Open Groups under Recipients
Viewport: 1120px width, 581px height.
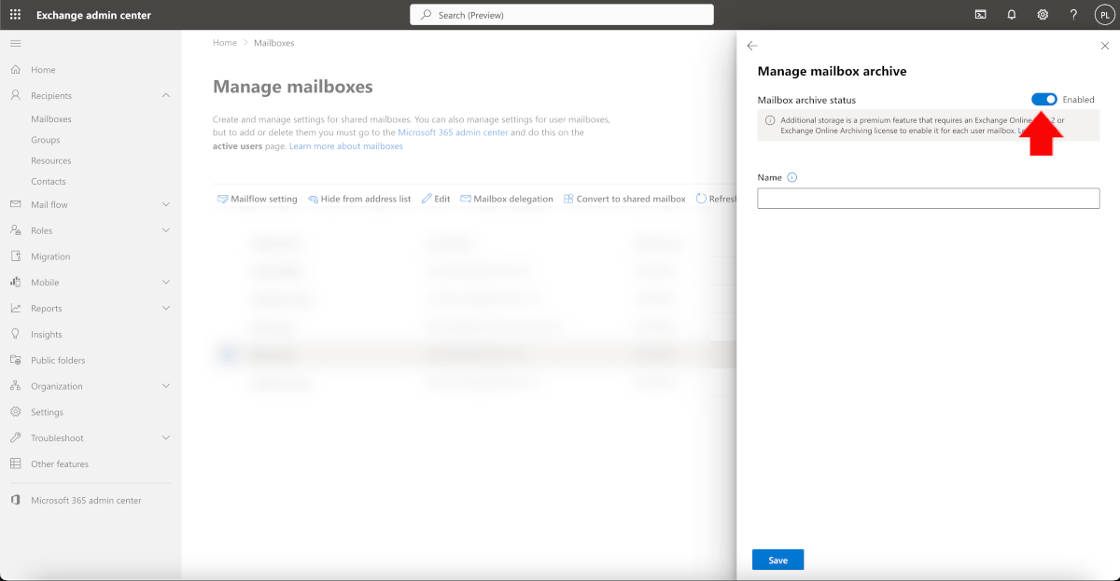(x=46, y=140)
